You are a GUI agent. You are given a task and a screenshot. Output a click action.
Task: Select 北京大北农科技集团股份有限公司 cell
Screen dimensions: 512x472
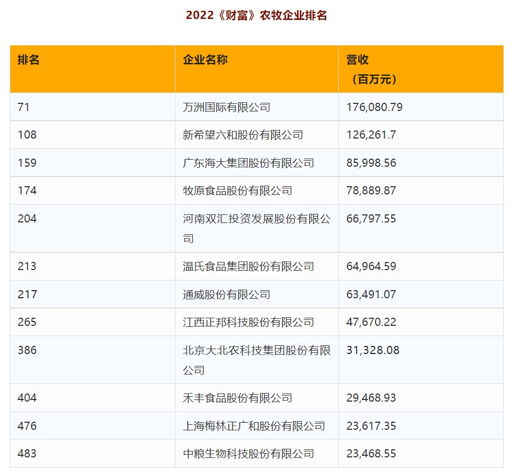[257, 359]
